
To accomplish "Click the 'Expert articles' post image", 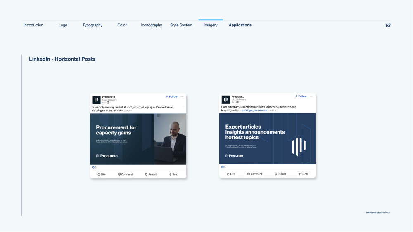I will pyautogui.click(x=267, y=139).
